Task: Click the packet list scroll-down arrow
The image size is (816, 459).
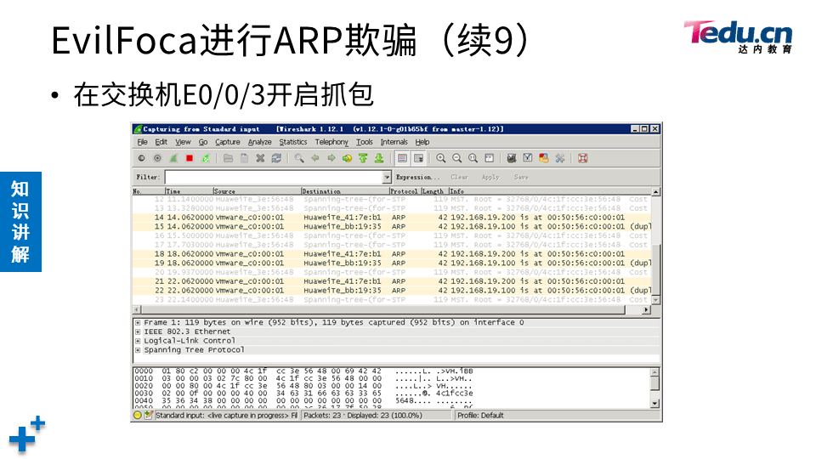Action: coord(655,300)
